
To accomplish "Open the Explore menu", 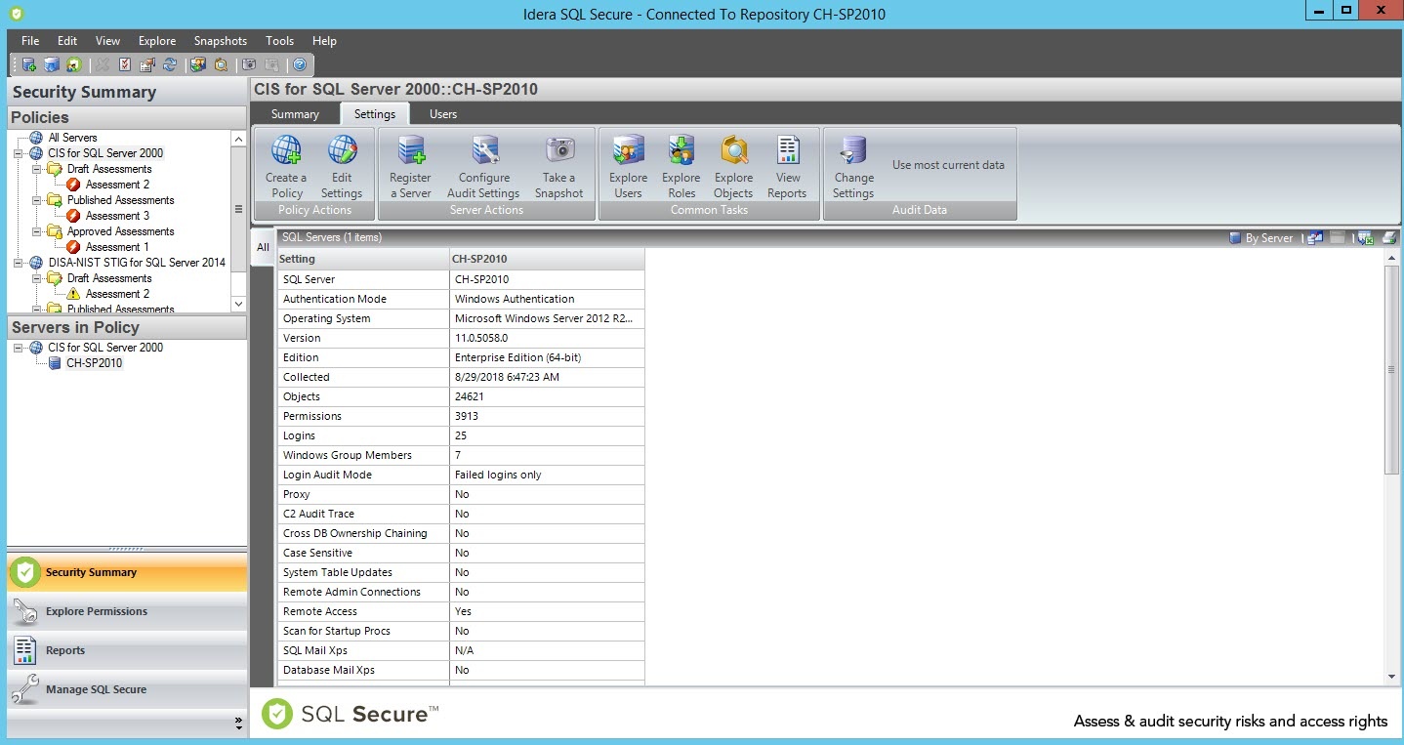I will pos(157,41).
